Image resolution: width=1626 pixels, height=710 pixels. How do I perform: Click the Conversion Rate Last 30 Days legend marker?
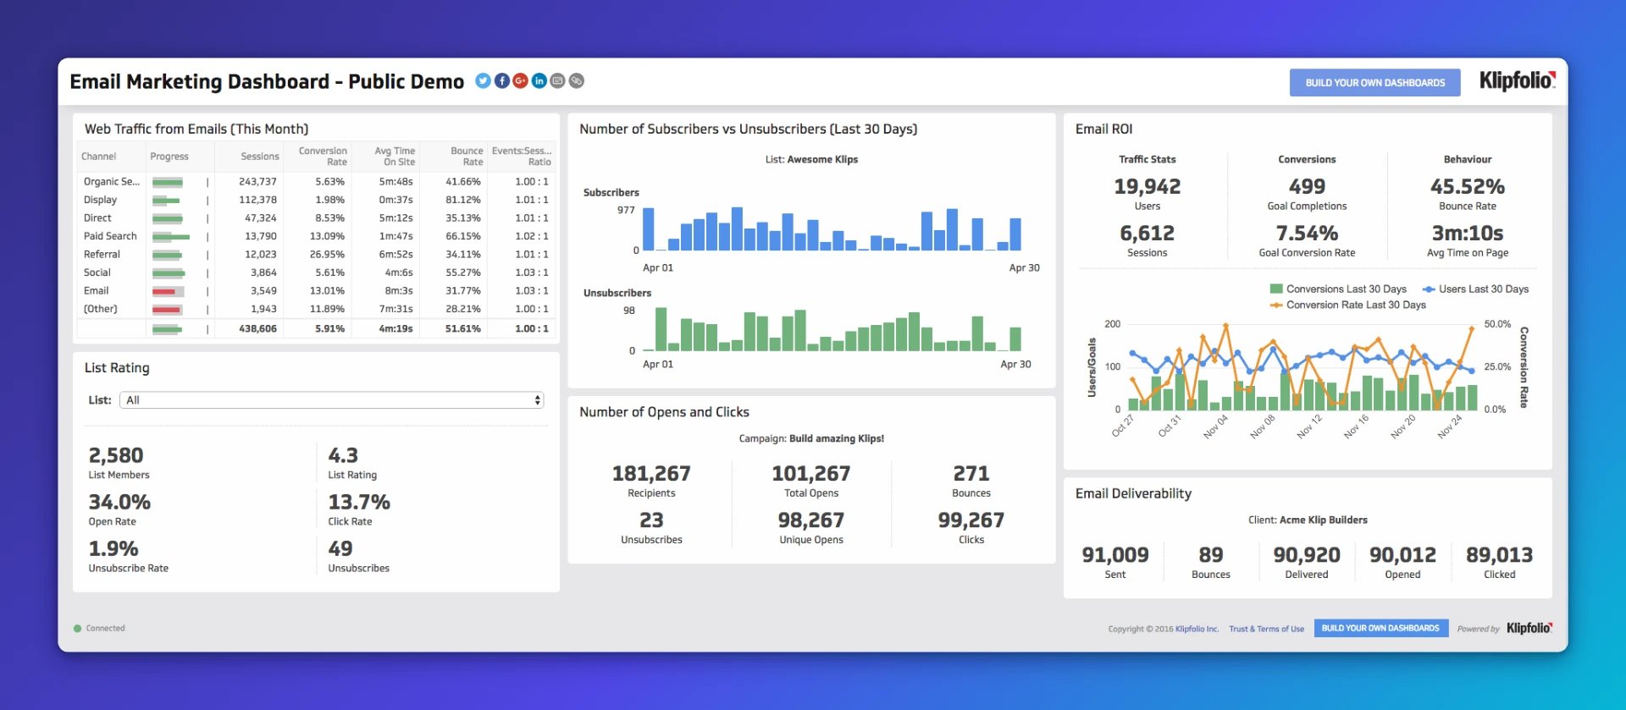(1276, 305)
